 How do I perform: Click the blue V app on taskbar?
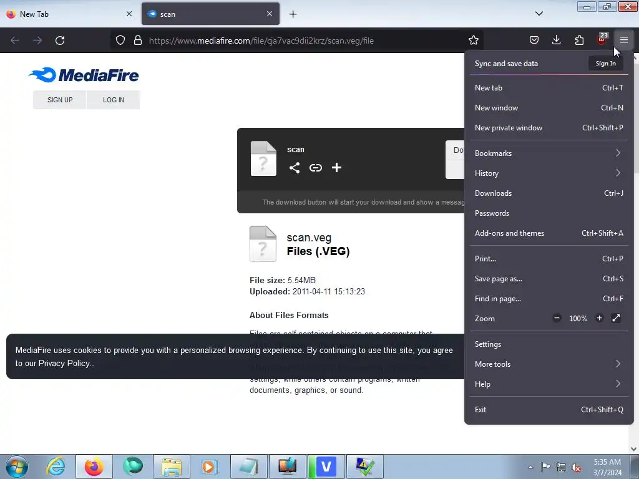click(x=326, y=467)
